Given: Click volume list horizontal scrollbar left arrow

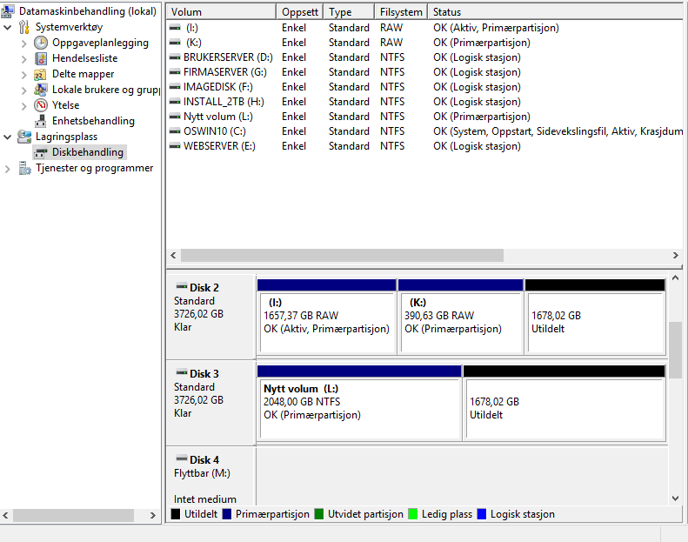Looking at the screenshot, I should pyautogui.click(x=174, y=256).
